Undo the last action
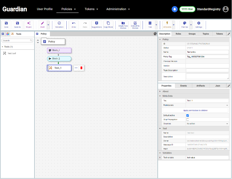The width and height of the screenshot is (232, 179). (x=74, y=25)
